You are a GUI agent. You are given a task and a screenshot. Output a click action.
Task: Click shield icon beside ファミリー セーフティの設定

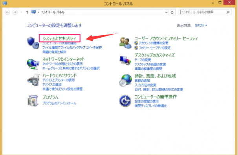pyautogui.click(x=136, y=48)
